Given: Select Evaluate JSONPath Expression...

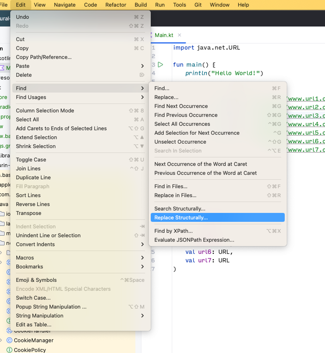Looking at the screenshot, I should [217, 240].
